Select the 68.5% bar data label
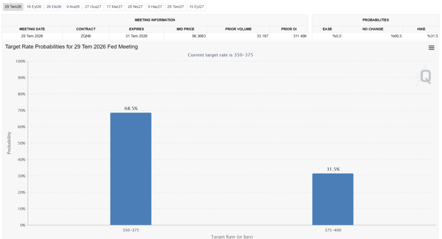This screenshot has height=239, width=442. point(131,108)
